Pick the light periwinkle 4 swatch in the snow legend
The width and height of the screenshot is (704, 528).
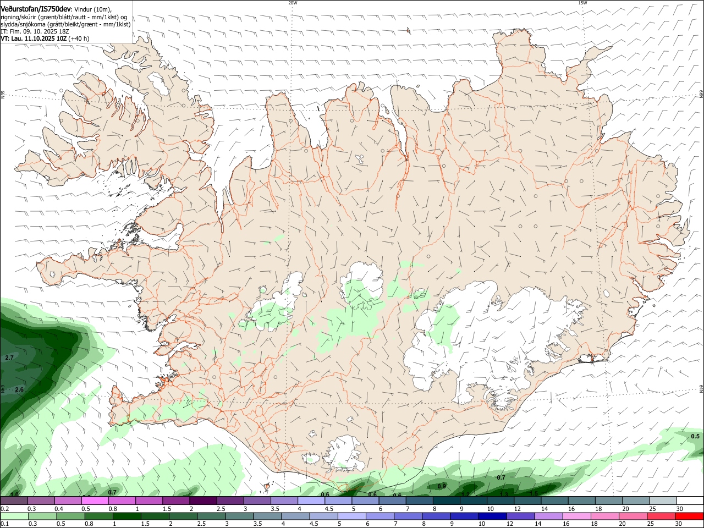point(311,501)
